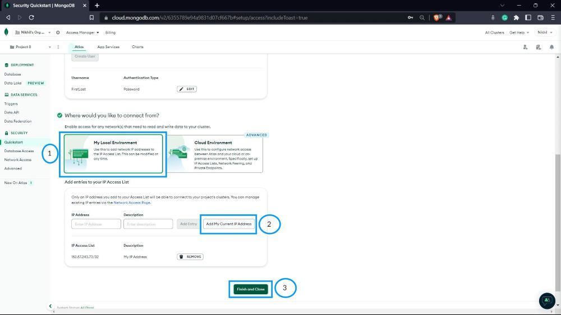Open the Network Access Page link
The height and width of the screenshot is (315, 561).
click(132, 203)
